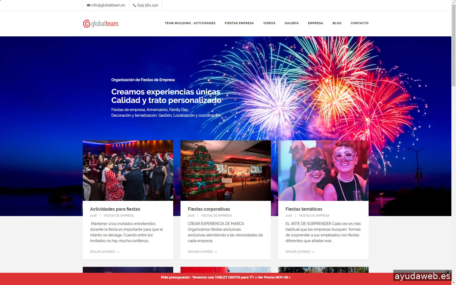Open Team Building : Actividades menu
This screenshot has height=285, width=456.
(x=190, y=23)
